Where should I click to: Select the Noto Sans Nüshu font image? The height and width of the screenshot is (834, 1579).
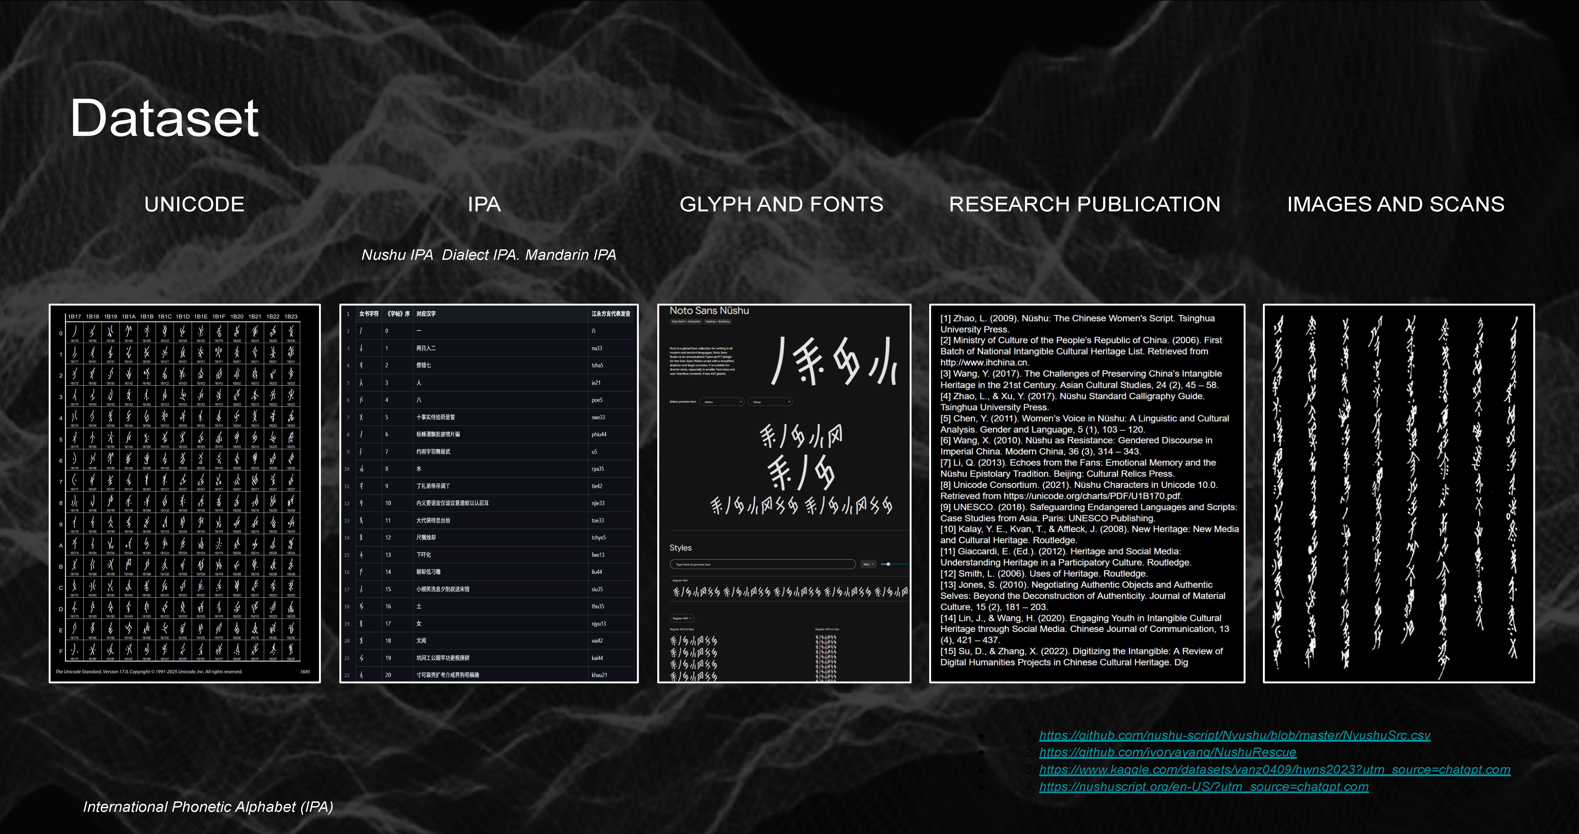pyautogui.click(x=784, y=493)
